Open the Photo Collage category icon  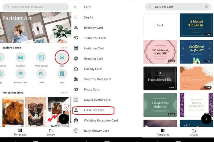41,57
